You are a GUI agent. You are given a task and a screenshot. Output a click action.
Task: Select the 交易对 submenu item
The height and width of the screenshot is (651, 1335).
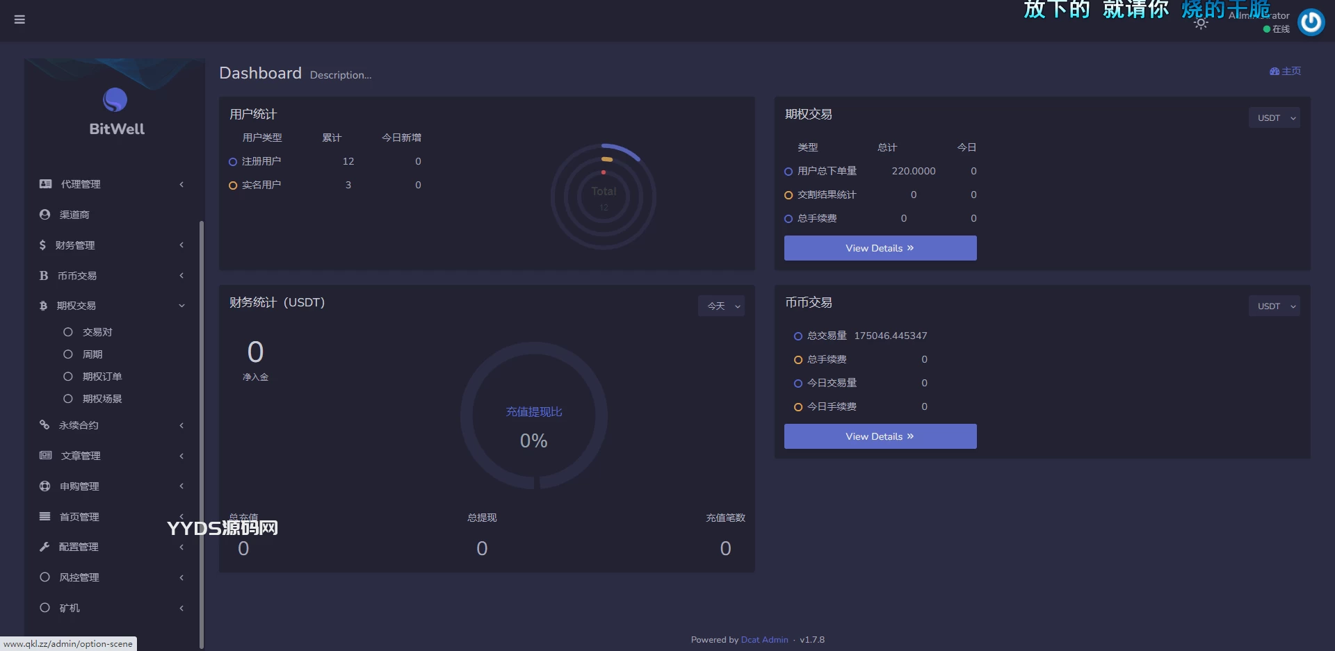tap(97, 332)
